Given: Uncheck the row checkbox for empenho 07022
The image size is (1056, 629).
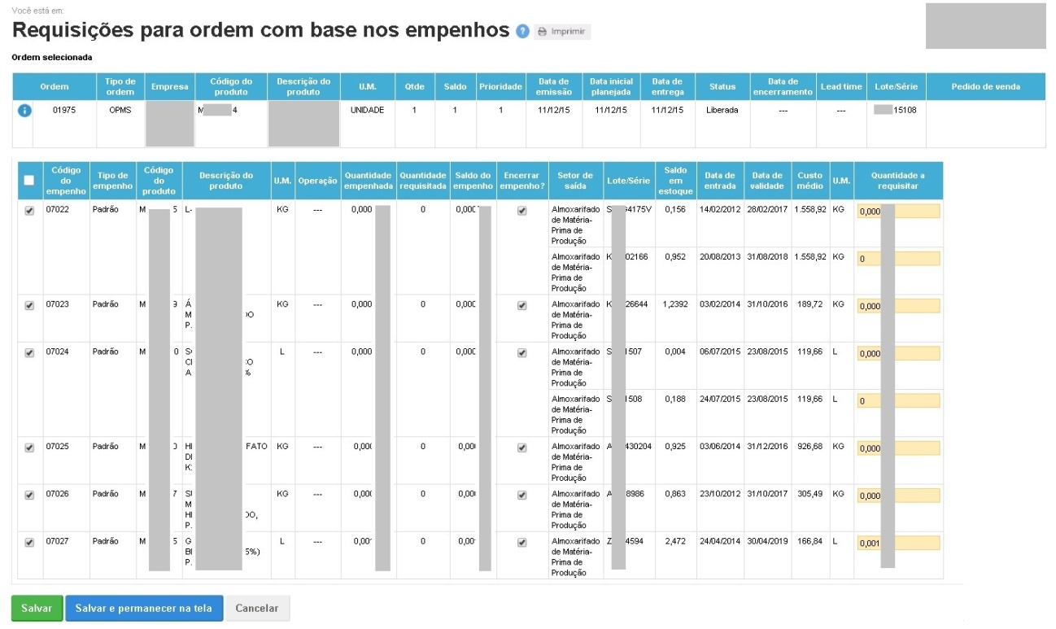Looking at the screenshot, I should click(x=29, y=211).
